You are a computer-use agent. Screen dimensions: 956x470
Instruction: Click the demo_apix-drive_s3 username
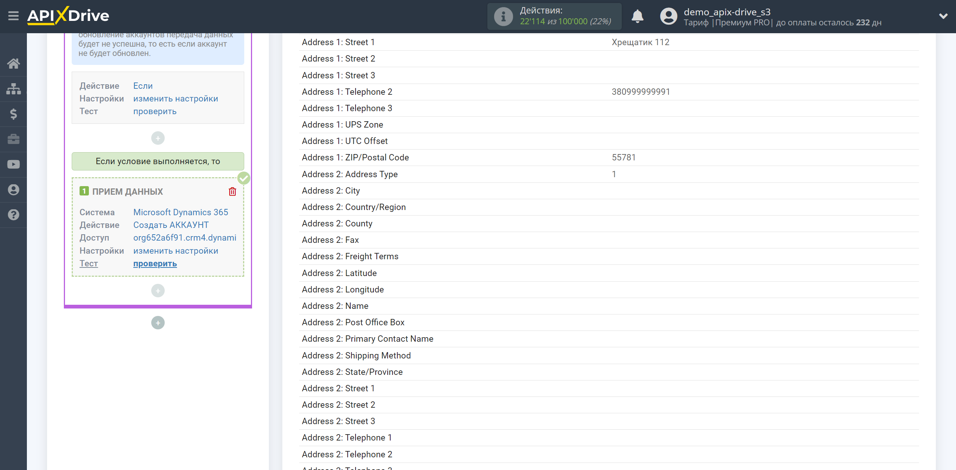727,12
